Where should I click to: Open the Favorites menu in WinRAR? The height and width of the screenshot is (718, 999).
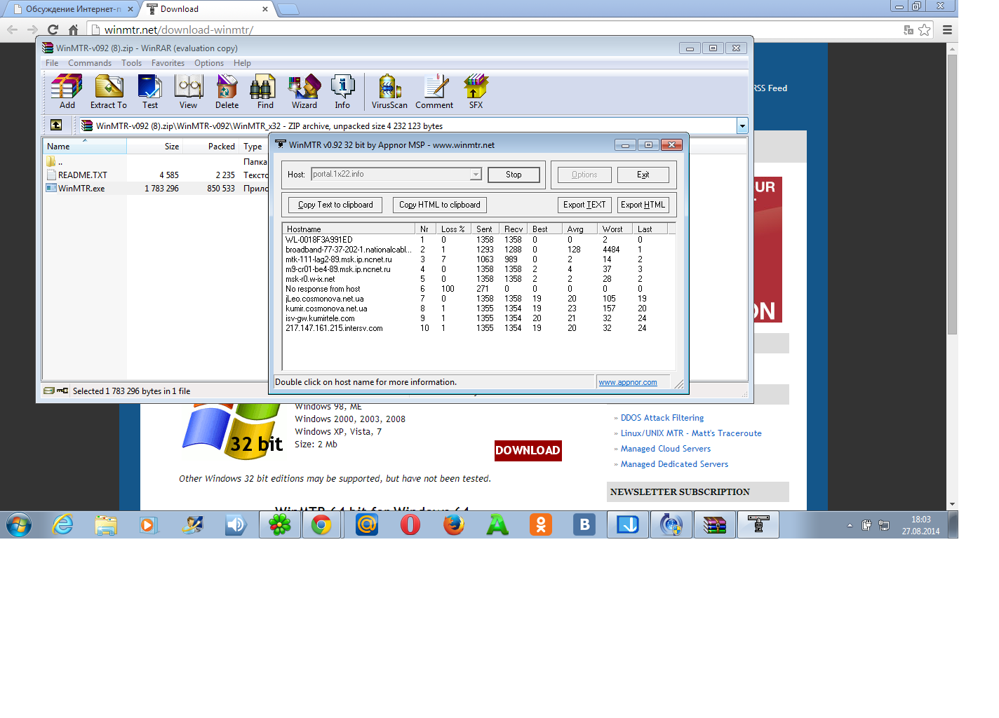click(x=168, y=63)
